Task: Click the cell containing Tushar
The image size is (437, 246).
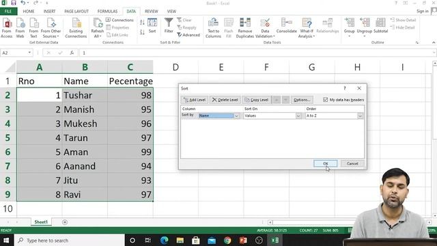Action: (x=85, y=96)
